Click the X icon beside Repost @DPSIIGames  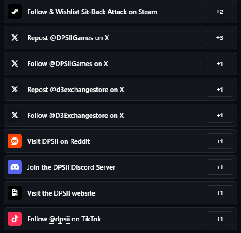(x=15, y=37)
